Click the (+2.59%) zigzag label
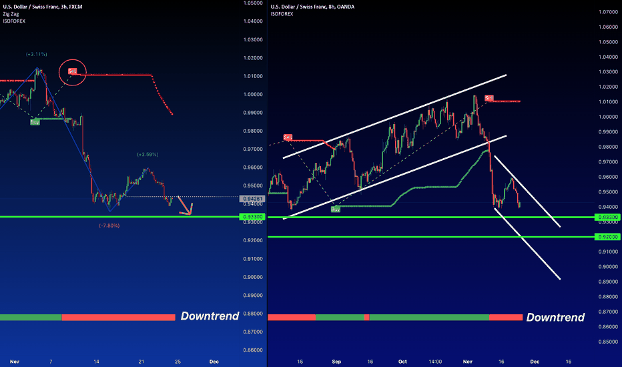 click(147, 154)
